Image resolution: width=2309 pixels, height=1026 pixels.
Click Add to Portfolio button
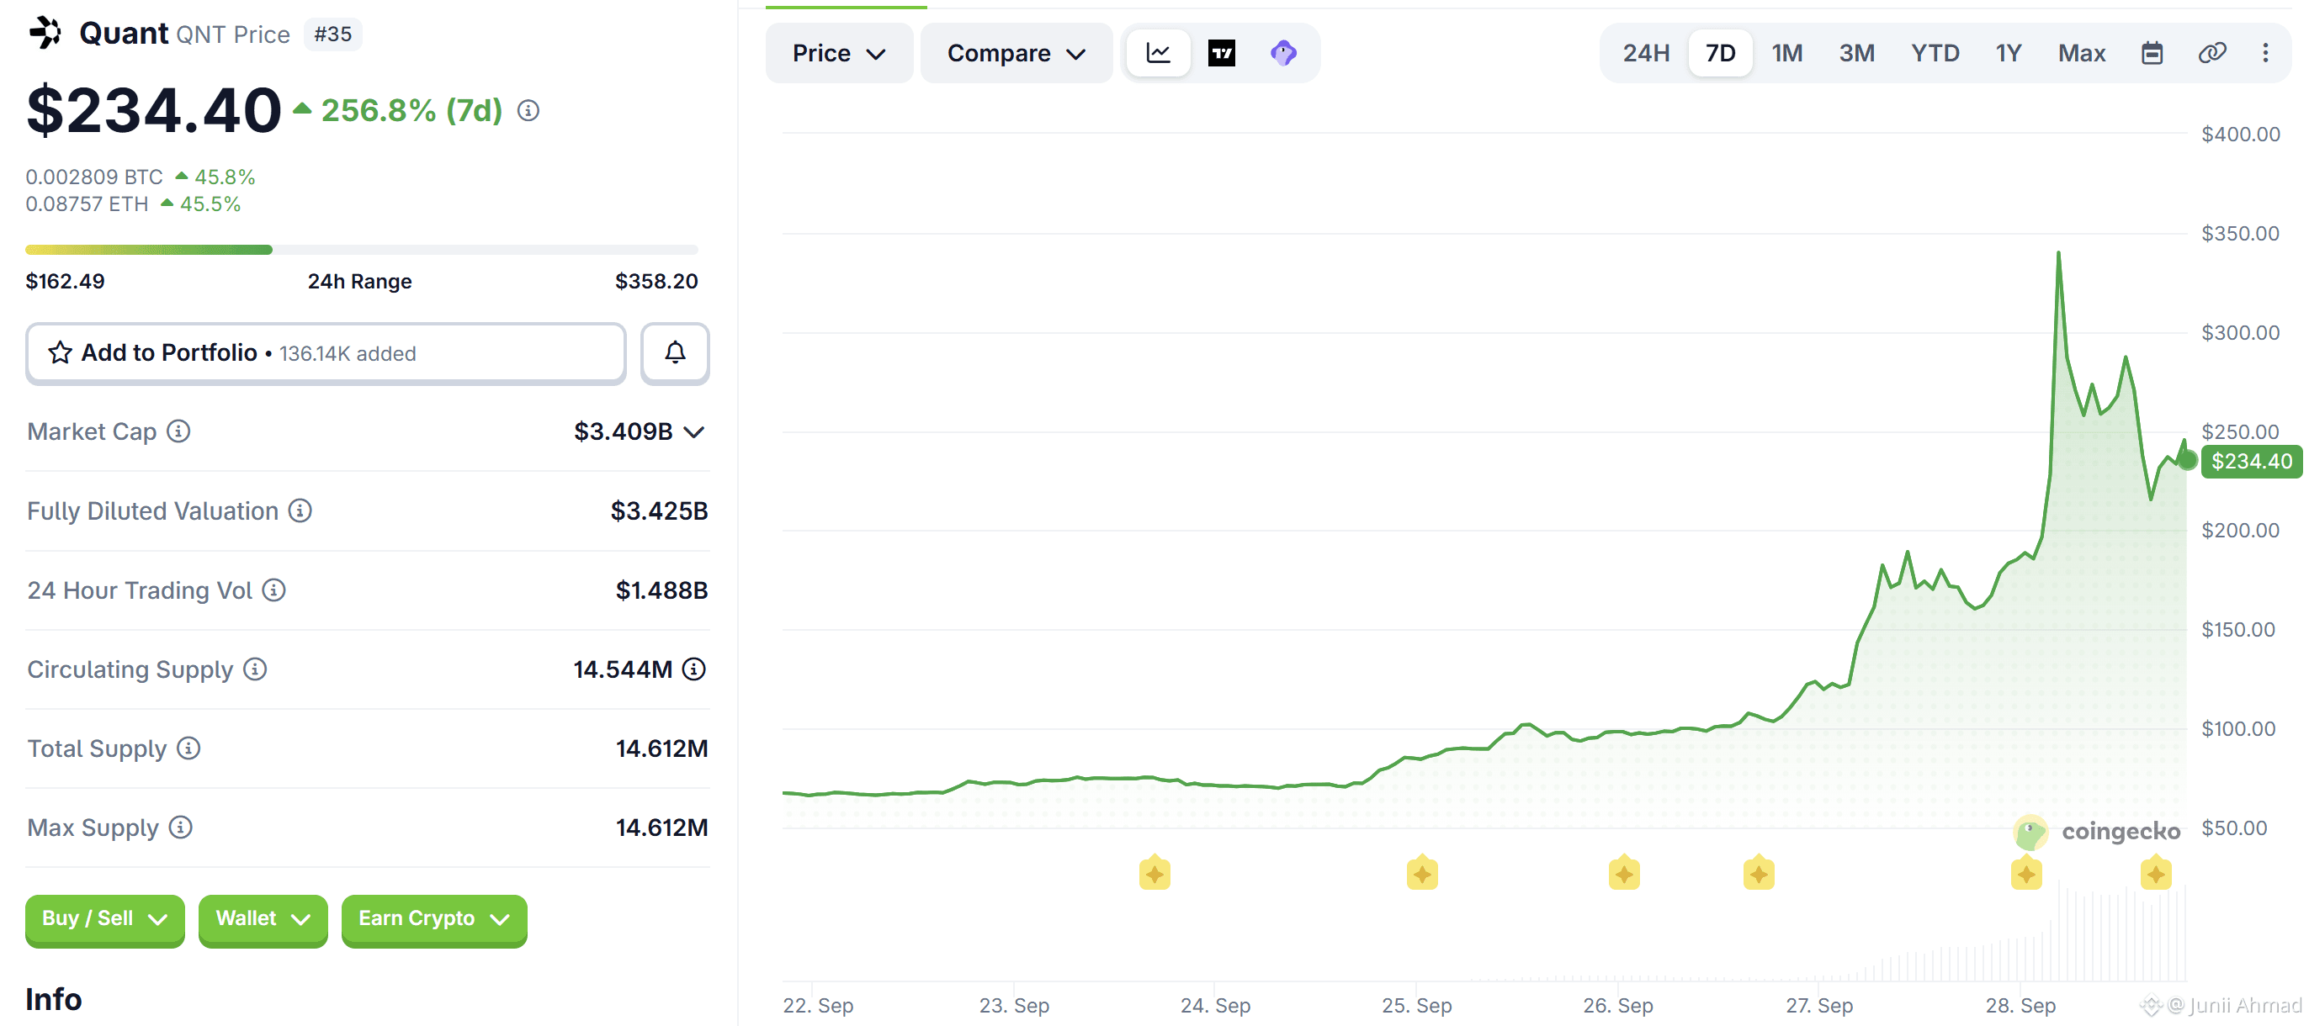point(326,353)
